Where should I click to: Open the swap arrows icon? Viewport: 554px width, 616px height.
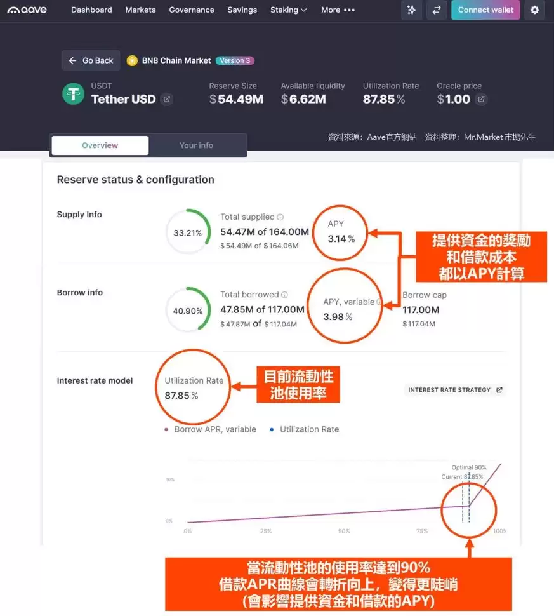436,10
